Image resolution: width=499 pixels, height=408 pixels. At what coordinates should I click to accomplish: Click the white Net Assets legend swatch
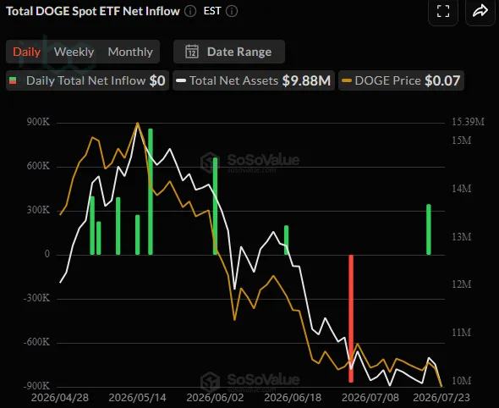(x=181, y=80)
